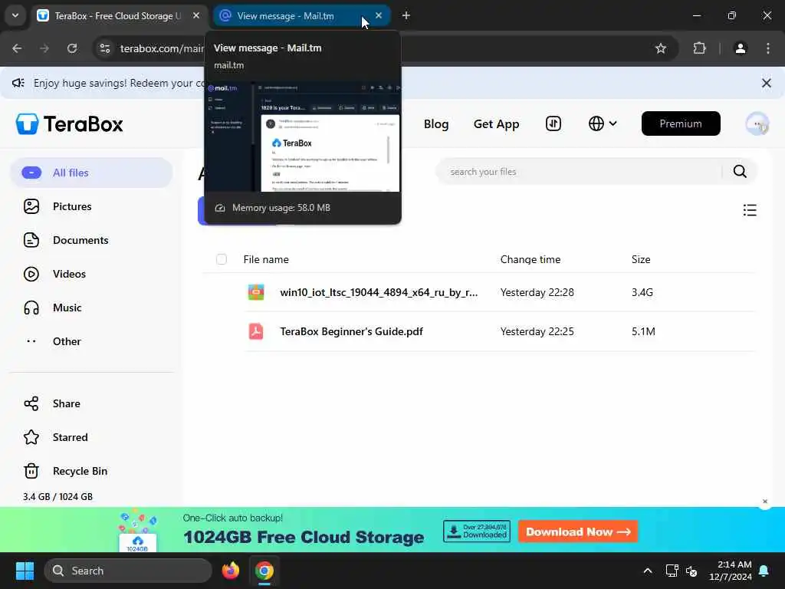The width and height of the screenshot is (785, 589).
Task: Close the Mail.tm browser tab
Action: pyautogui.click(x=379, y=16)
